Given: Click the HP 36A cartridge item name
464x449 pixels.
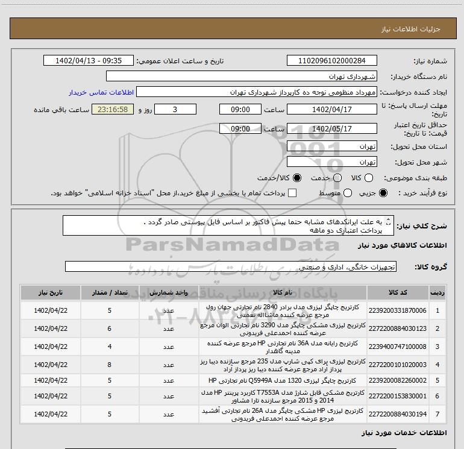Looking at the screenshot, I should (283, 347).
